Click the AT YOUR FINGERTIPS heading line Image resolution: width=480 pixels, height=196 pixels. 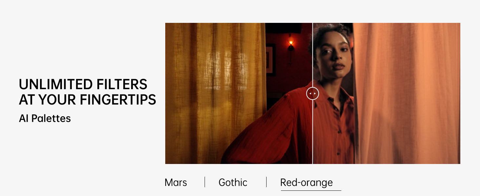87,100
